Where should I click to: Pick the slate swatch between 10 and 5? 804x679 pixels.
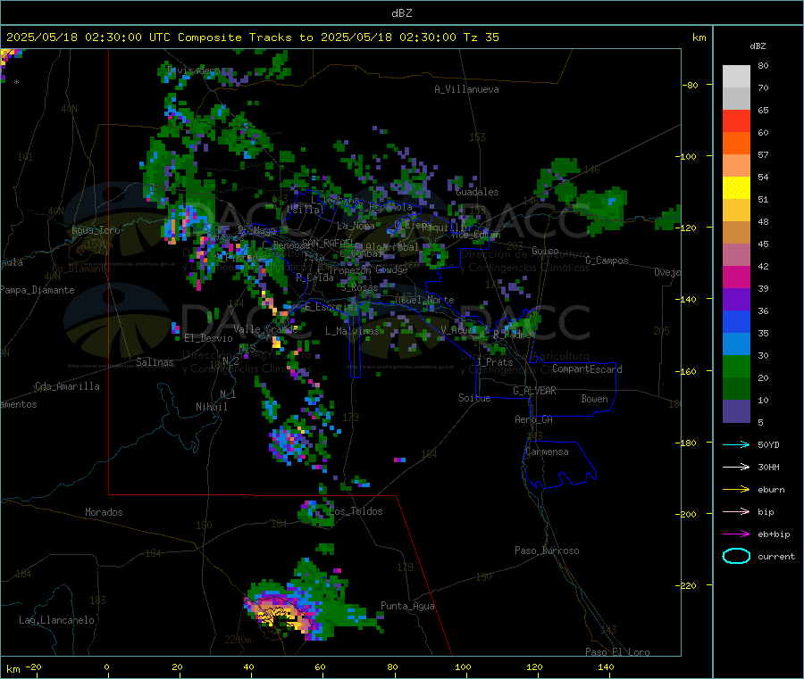point(736,411)
